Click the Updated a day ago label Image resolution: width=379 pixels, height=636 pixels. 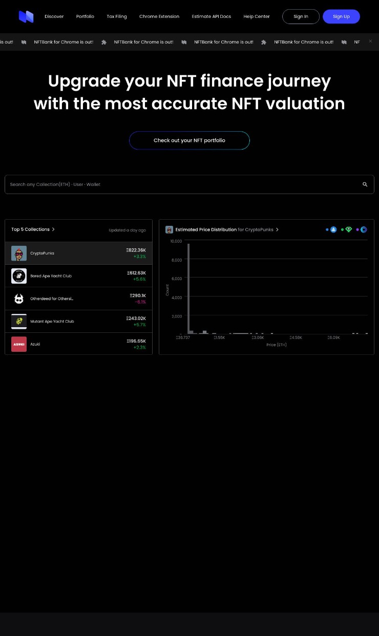[x=127, y=230]
